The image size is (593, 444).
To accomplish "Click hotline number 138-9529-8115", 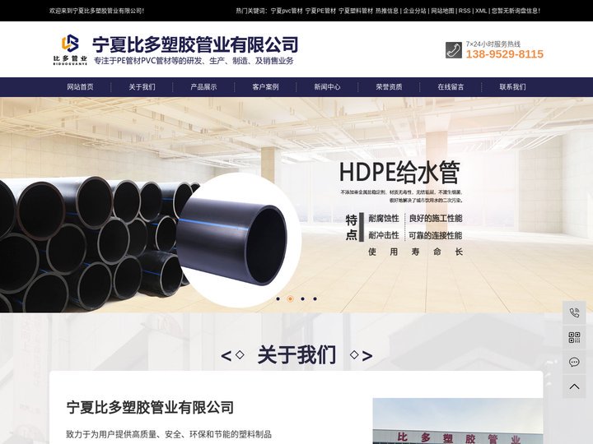I will (x=505, y=54).
